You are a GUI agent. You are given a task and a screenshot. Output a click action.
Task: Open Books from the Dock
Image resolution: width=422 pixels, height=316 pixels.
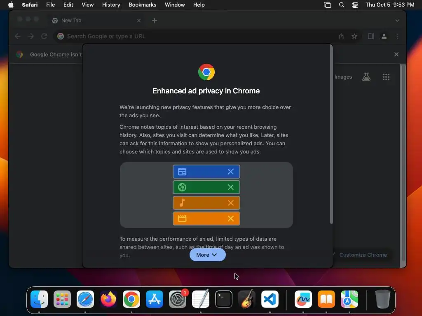click(326, 299)
